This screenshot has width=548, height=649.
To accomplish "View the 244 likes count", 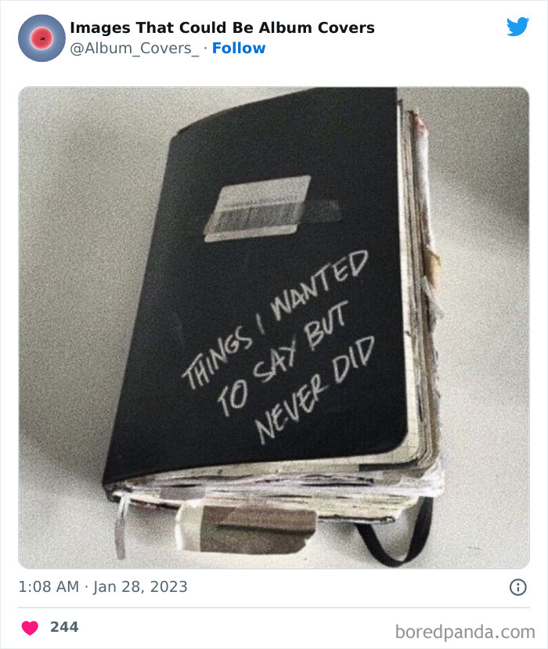I will 64,627.
